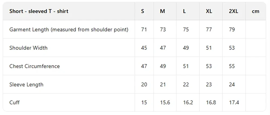Click Shoulder Width value 51 for XL
The height and width of the screenshot is (115, 270).
[x=209, y=48]
